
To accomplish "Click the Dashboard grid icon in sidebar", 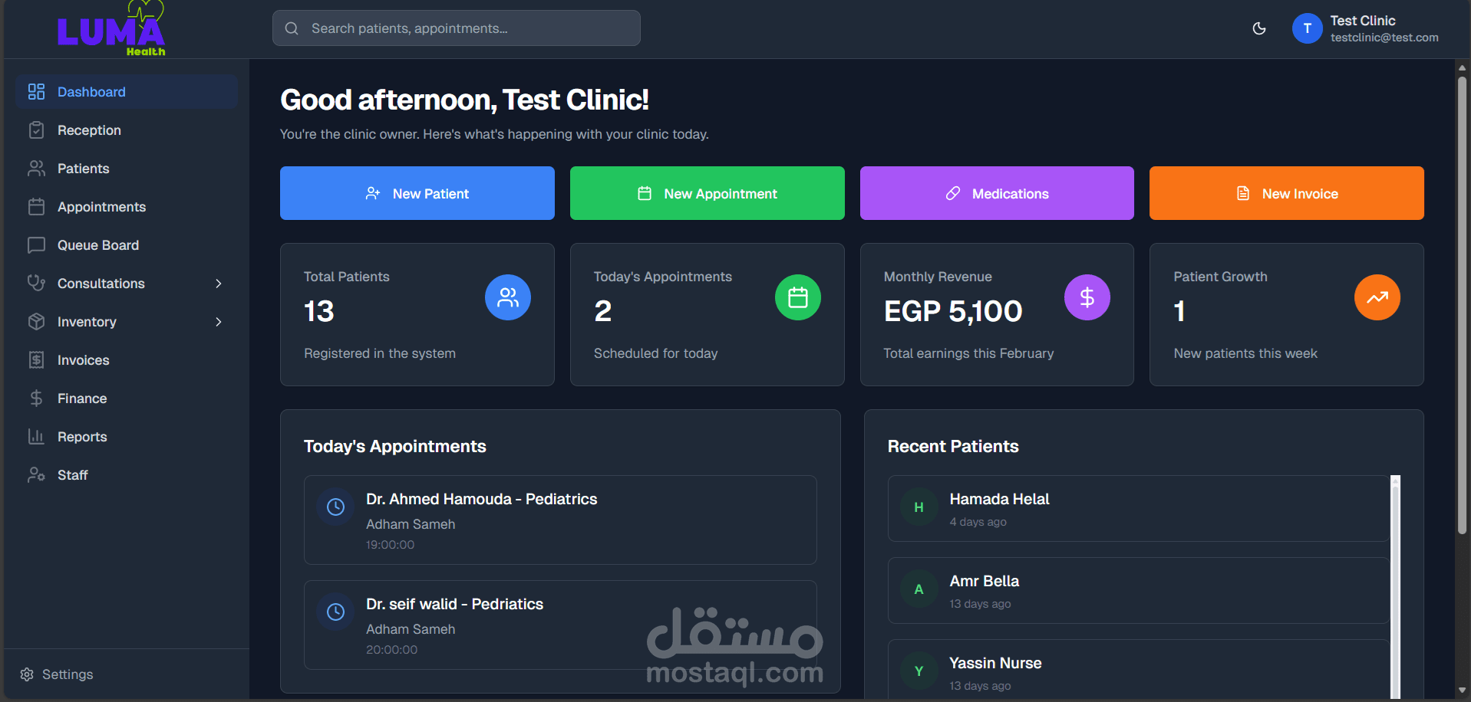I will (36, 92).
